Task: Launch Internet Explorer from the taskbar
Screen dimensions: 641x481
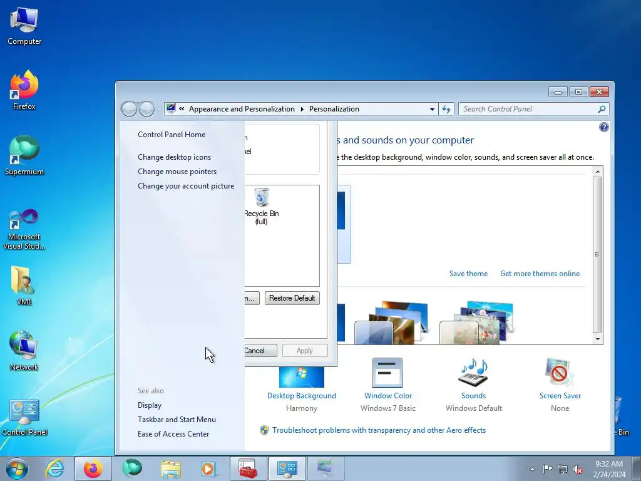Action: pyautogui.click(x=54, y=468)
